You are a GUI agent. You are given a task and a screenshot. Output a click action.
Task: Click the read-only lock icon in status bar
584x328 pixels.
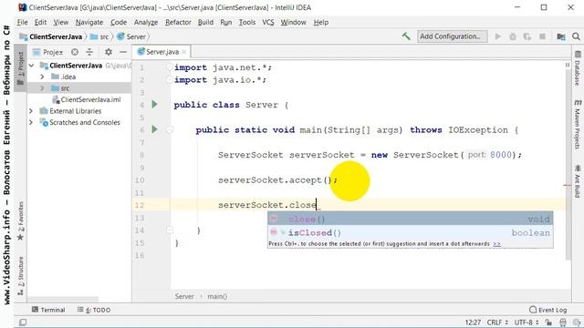(x=547, y=322)
